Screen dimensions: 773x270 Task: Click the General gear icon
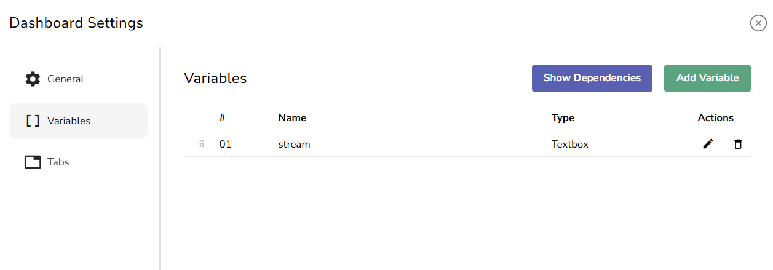coord(33,79)
